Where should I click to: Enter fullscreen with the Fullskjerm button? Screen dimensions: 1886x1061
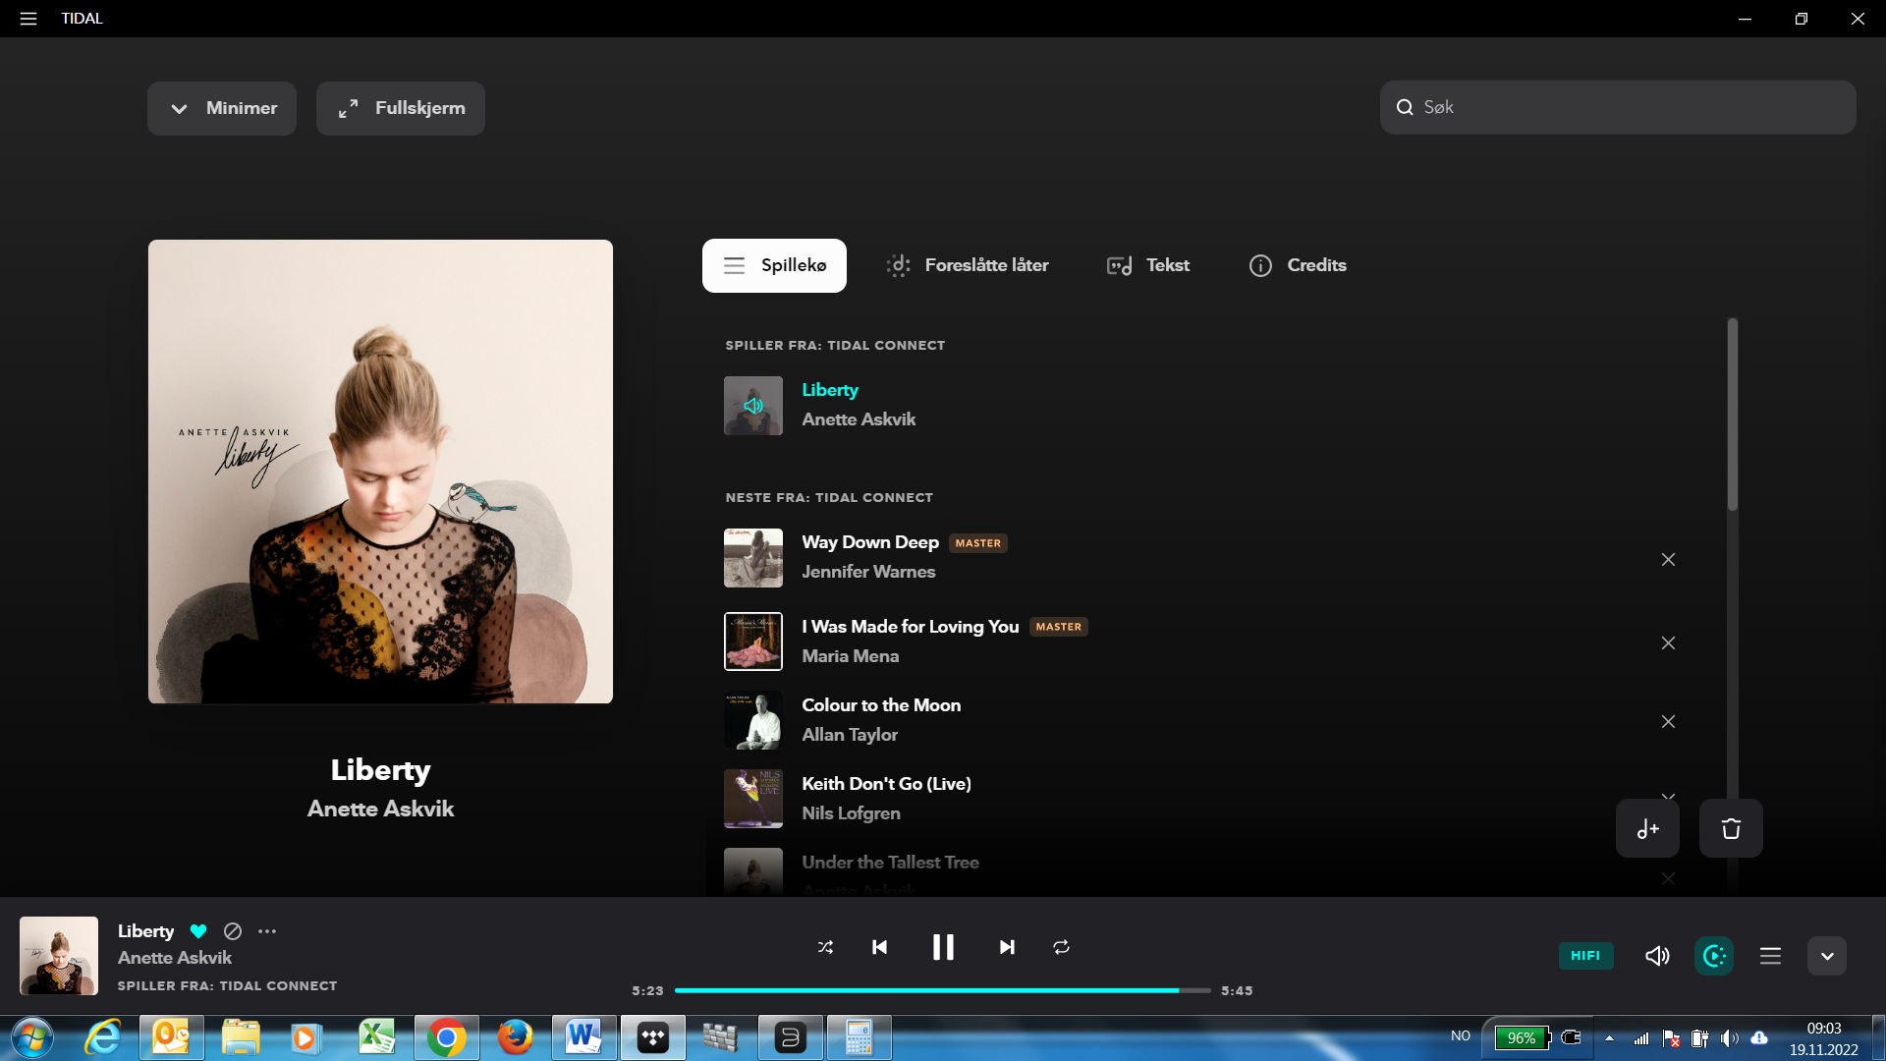click(401, 108)
